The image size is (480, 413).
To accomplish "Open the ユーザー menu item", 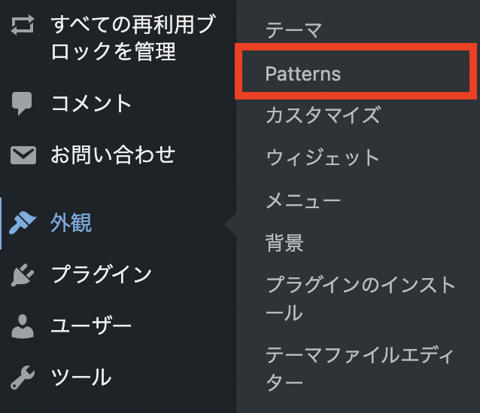I will coord(91,326).
